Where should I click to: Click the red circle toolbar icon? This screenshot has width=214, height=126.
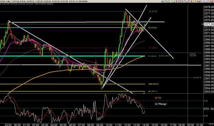(180, 1)
